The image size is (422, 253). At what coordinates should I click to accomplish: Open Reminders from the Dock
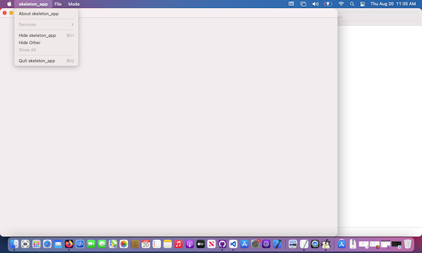[157, 244]
